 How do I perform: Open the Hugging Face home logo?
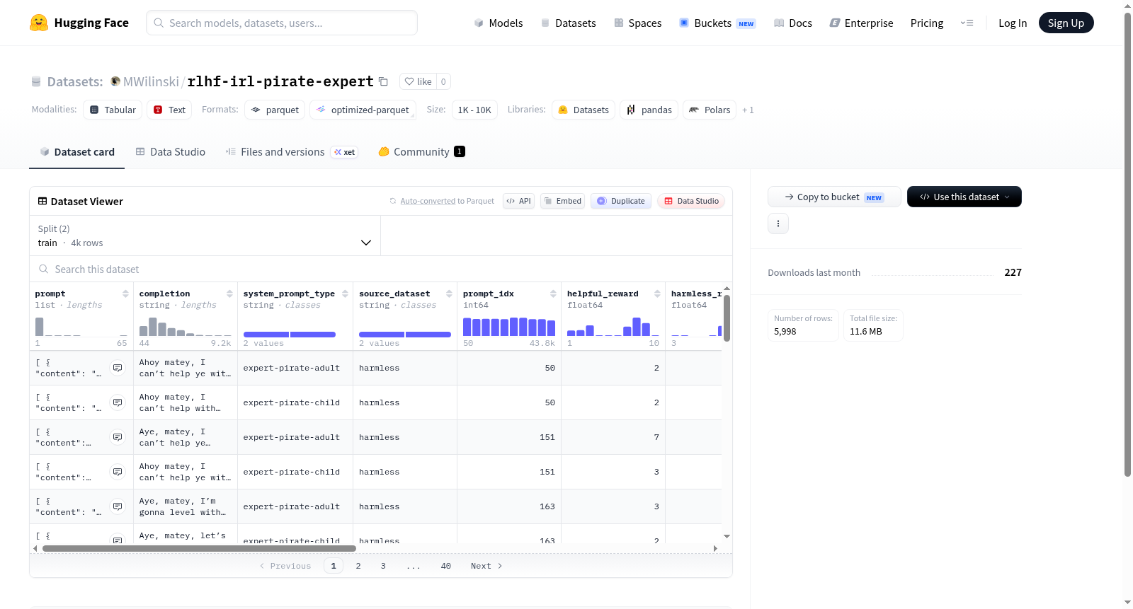(x=79, y=23)
